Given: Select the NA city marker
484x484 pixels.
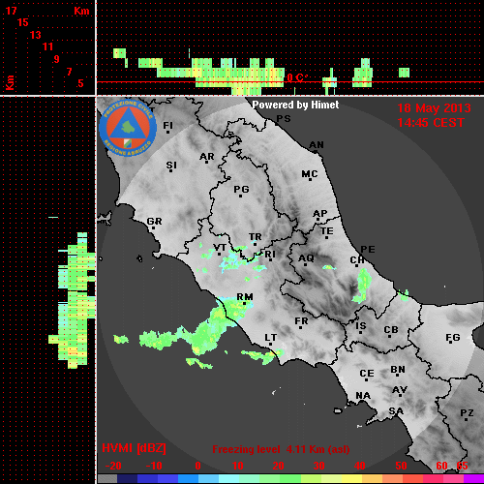Looking at the screenshot, I should [363, 396].
